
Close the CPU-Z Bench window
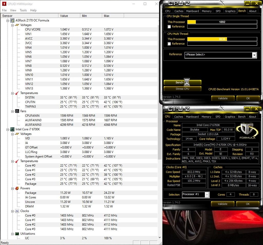(257, 3)
